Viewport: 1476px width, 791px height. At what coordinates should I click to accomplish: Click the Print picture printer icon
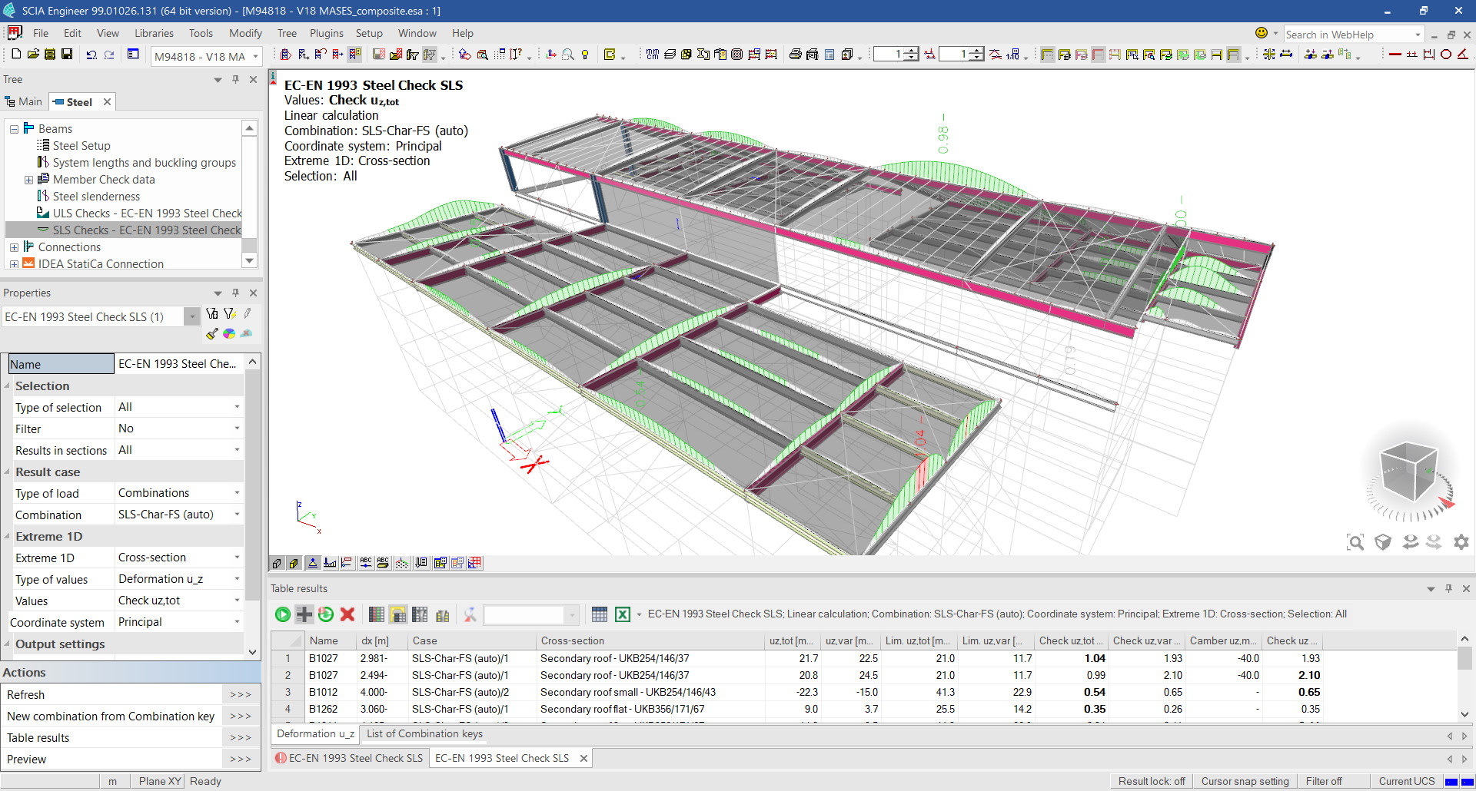point(796,55)
